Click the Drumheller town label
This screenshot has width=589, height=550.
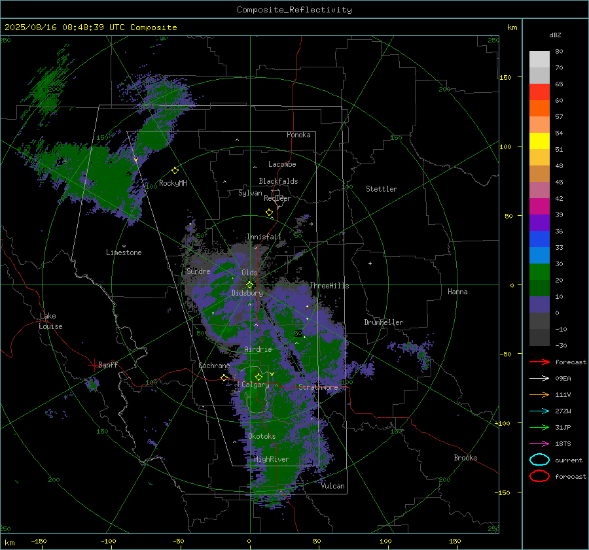[383, 322]
